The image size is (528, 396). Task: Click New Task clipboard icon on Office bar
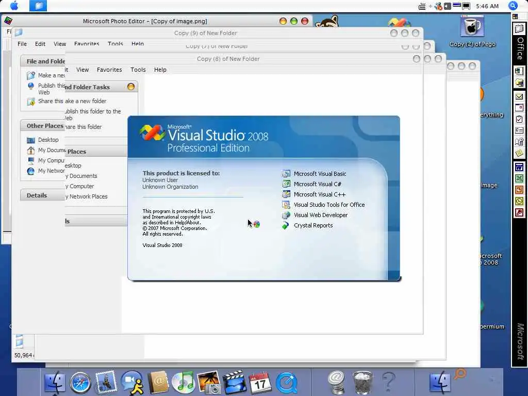tap(519, 119)
